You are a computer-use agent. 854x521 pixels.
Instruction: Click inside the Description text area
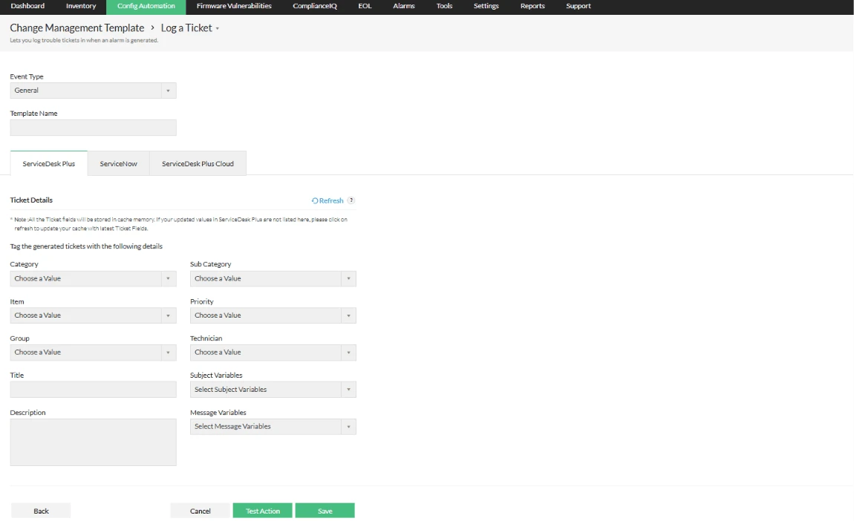click(93, 442)
